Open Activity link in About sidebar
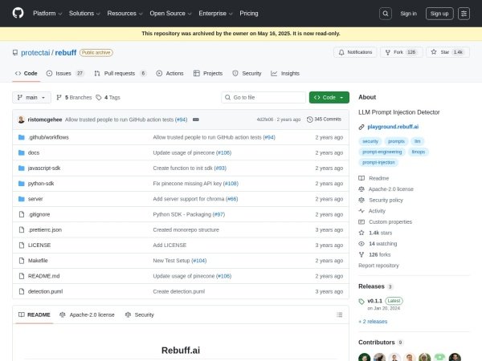The width and height of the screenshot is (482, 361). (372, 211)
